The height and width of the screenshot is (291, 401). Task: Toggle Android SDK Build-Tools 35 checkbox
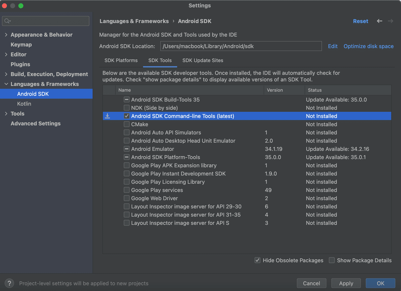(x=127, y=99)
